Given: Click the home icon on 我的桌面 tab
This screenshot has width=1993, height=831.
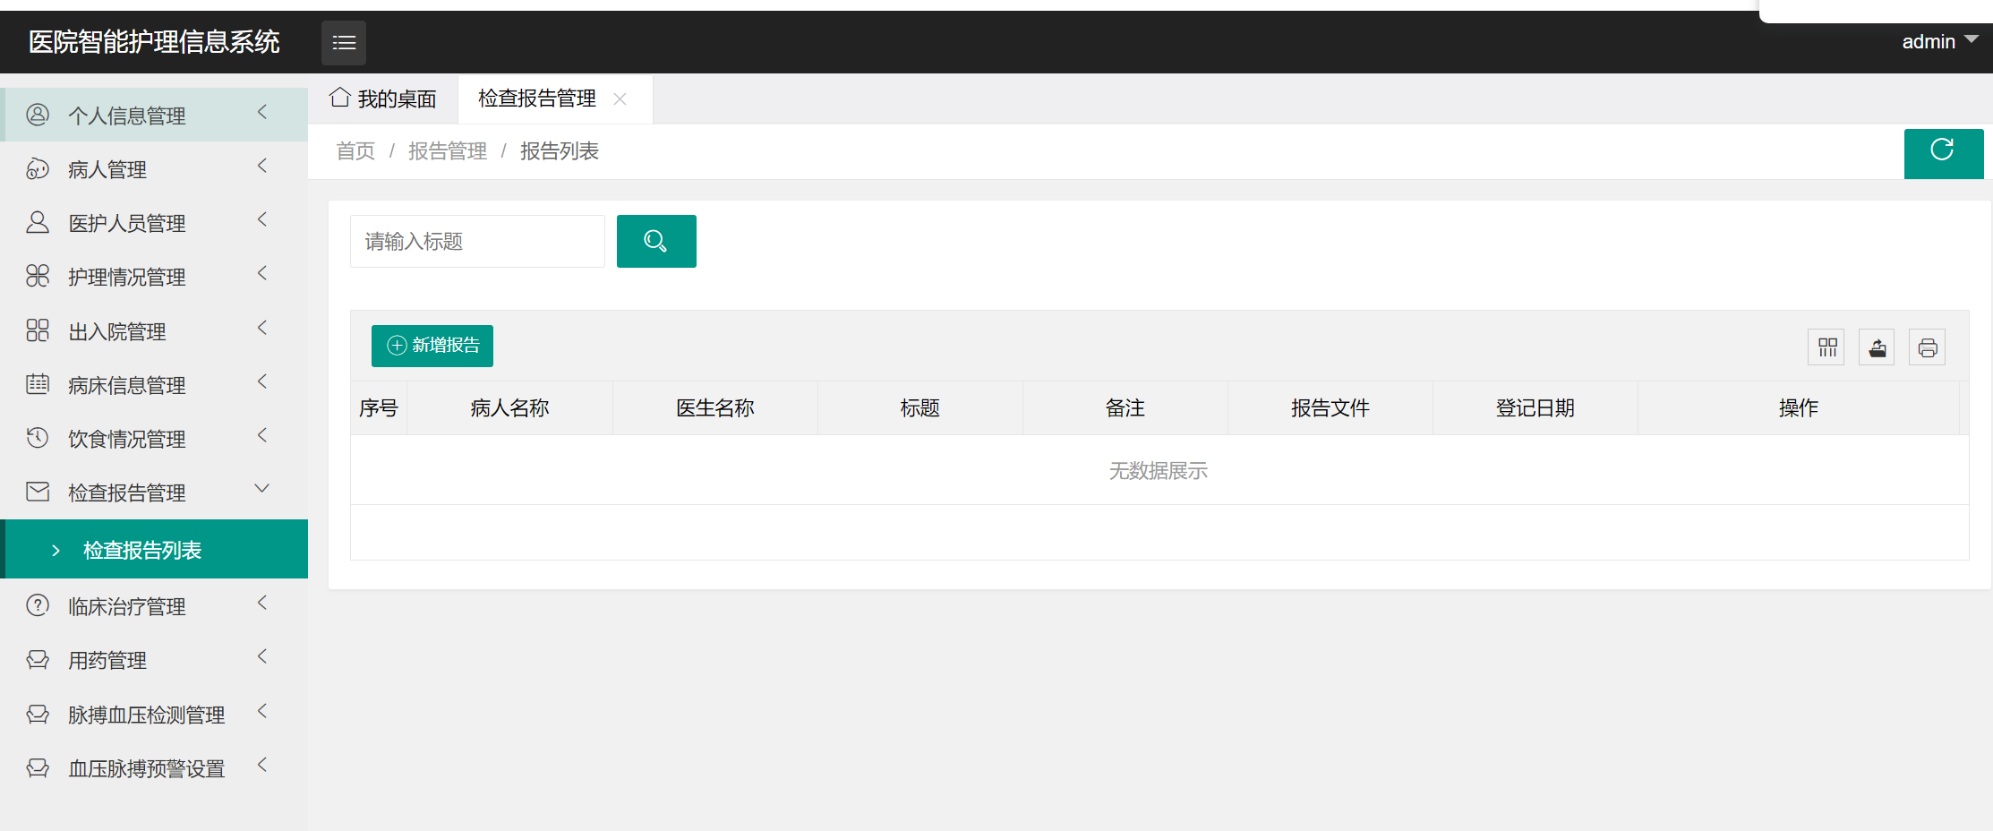Looking at the screenshot, I should coord(339,97).
